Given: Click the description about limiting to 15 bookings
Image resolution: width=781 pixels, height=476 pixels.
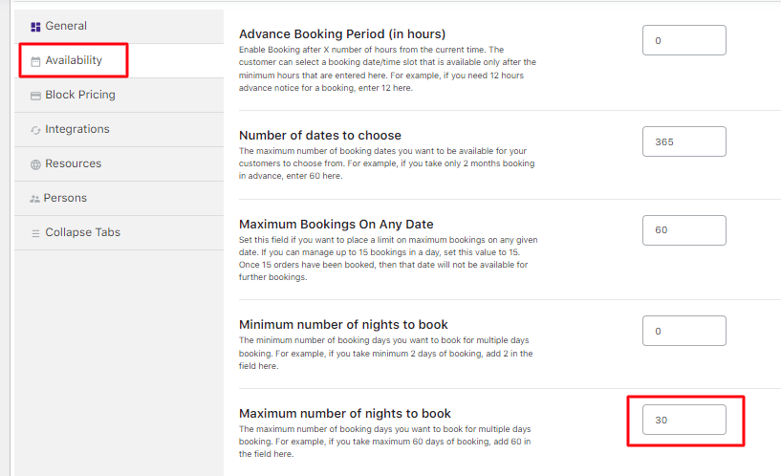Looking at the screenshot, I should coord(388,258).
